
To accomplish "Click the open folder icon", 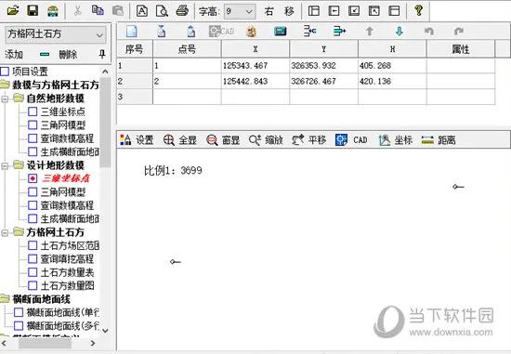I will pos(13,11).
